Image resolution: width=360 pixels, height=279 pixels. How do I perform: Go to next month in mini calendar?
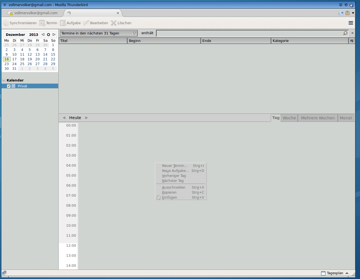coord(54,35)
